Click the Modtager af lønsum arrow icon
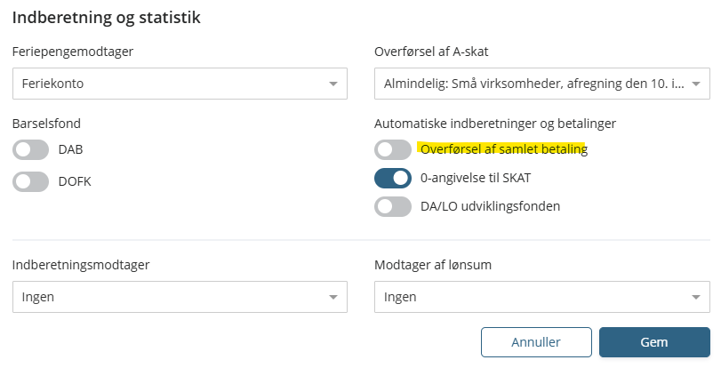The image size is (721, 368). [696, 297]
